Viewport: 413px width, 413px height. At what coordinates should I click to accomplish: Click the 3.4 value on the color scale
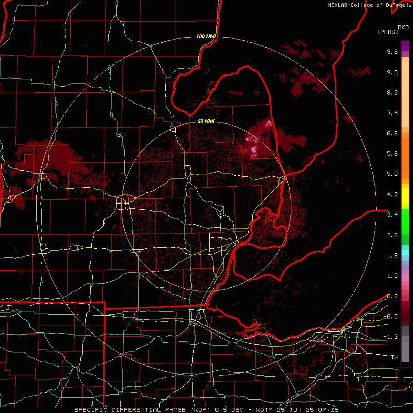pyautogui.click(x=392, y=215)
